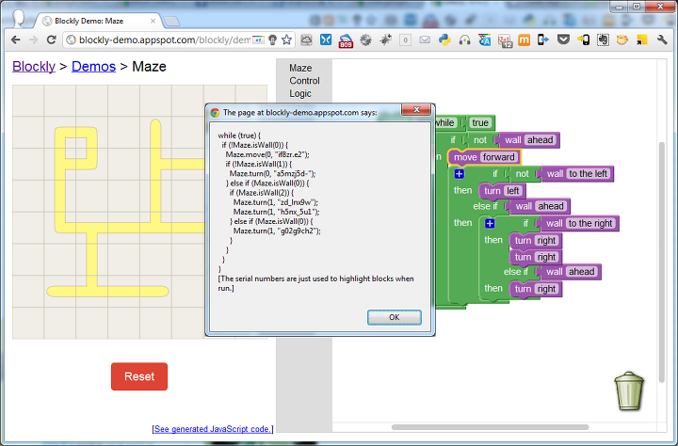This screenshot has height=446, width=678.
Task: Click the gear extension icon
Action: point(365,40)
